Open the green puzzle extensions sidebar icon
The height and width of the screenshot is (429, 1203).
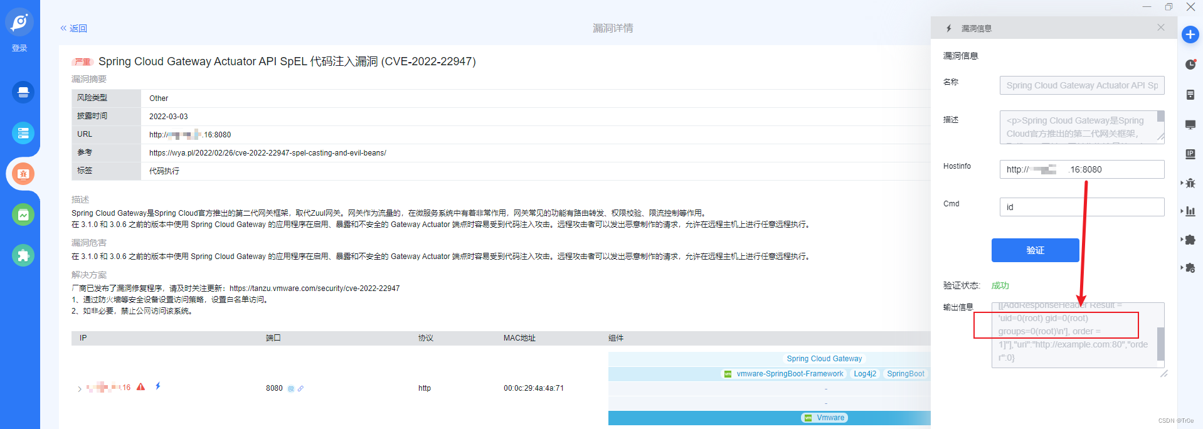click(x=23, y=255)
